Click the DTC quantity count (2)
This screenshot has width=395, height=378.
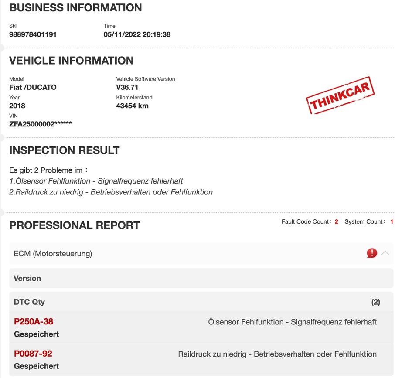375,302
